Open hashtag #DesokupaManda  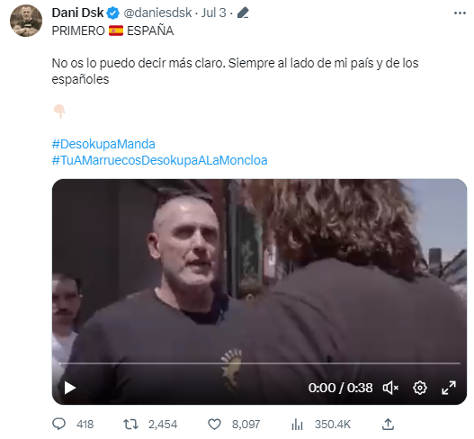pos(103,144)
